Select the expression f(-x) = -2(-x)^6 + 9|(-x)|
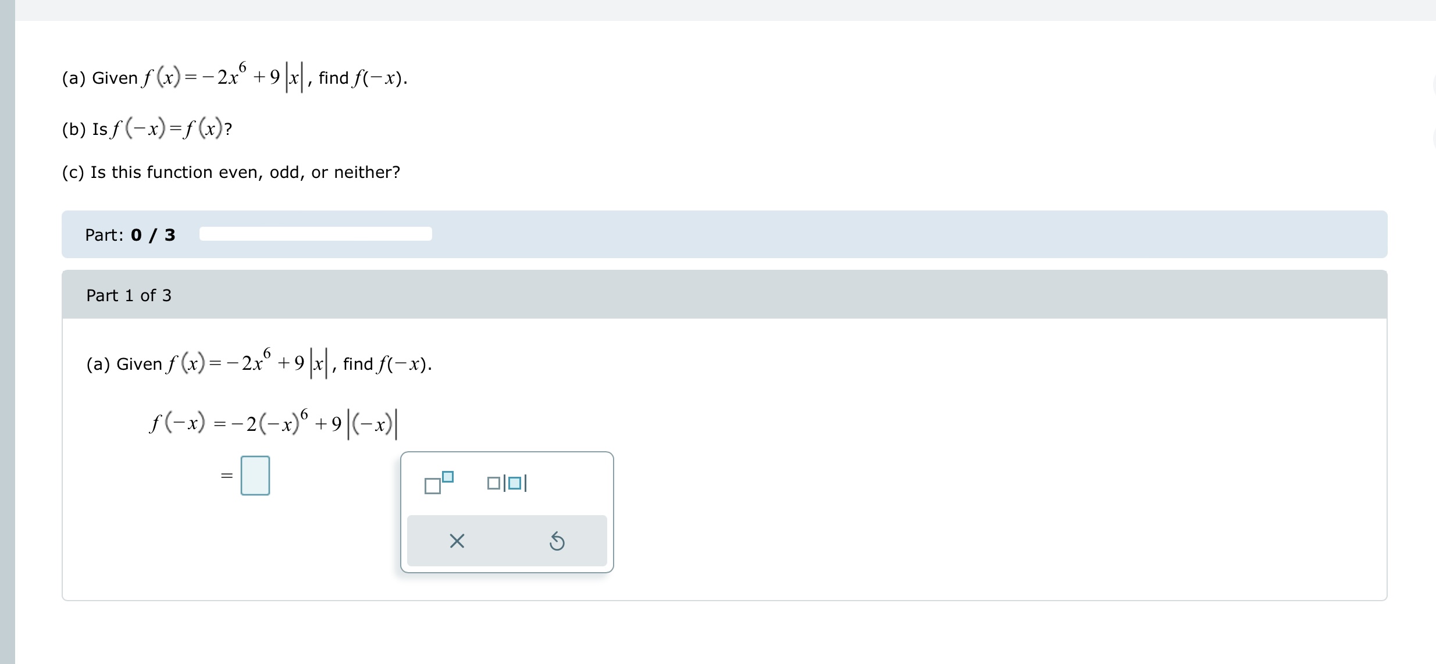This screenshot has width=1436, height=664. (272, 423)
